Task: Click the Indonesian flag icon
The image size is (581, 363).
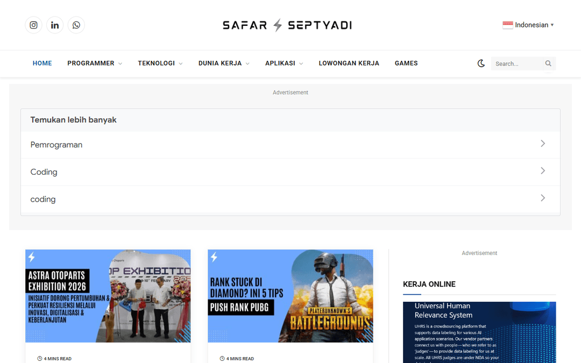Action: (x=508, y=25)
